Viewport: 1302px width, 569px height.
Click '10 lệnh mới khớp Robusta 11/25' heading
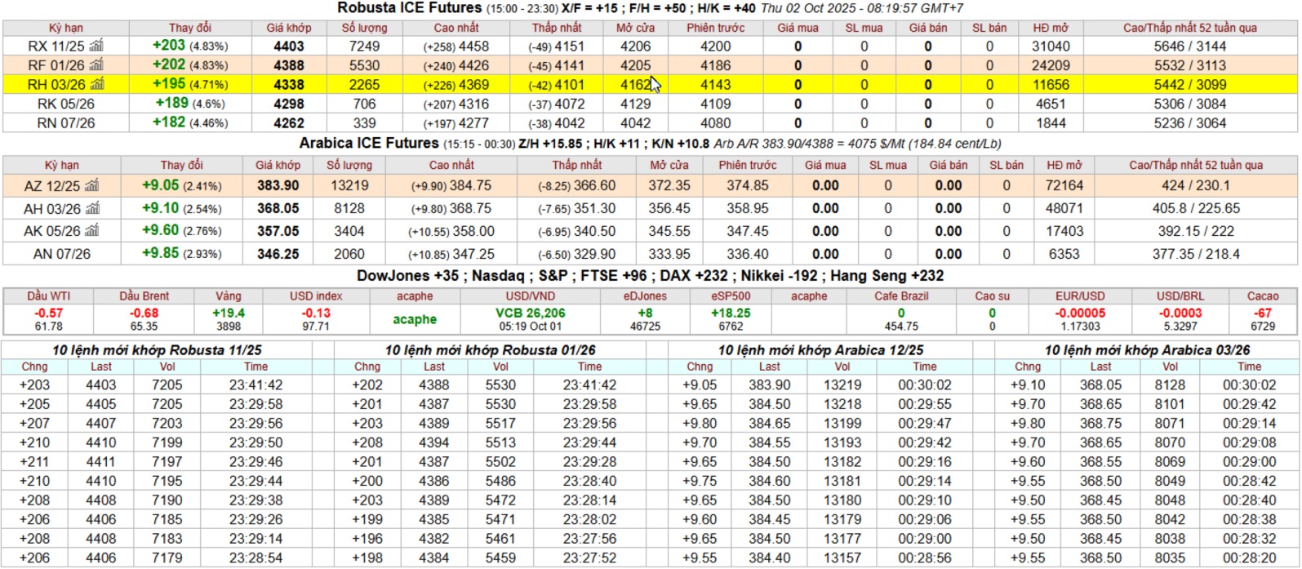click(x=157, y=350)
